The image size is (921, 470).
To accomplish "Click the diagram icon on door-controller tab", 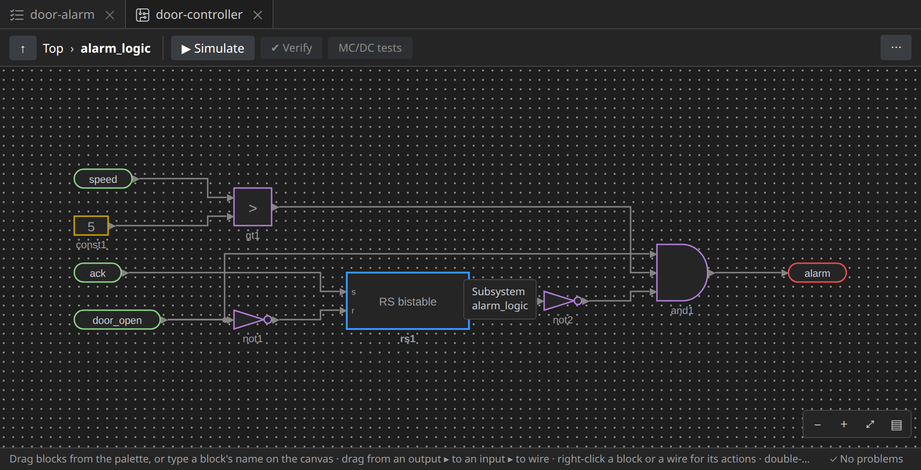I will pos(142,15).
